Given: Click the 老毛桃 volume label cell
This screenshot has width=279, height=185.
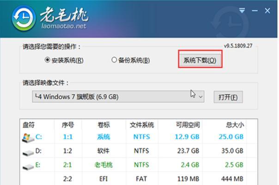Looking at the screenshot, I should [x=103, y=165].
